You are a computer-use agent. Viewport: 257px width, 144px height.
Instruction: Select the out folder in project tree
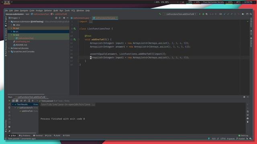pos(39,28)
